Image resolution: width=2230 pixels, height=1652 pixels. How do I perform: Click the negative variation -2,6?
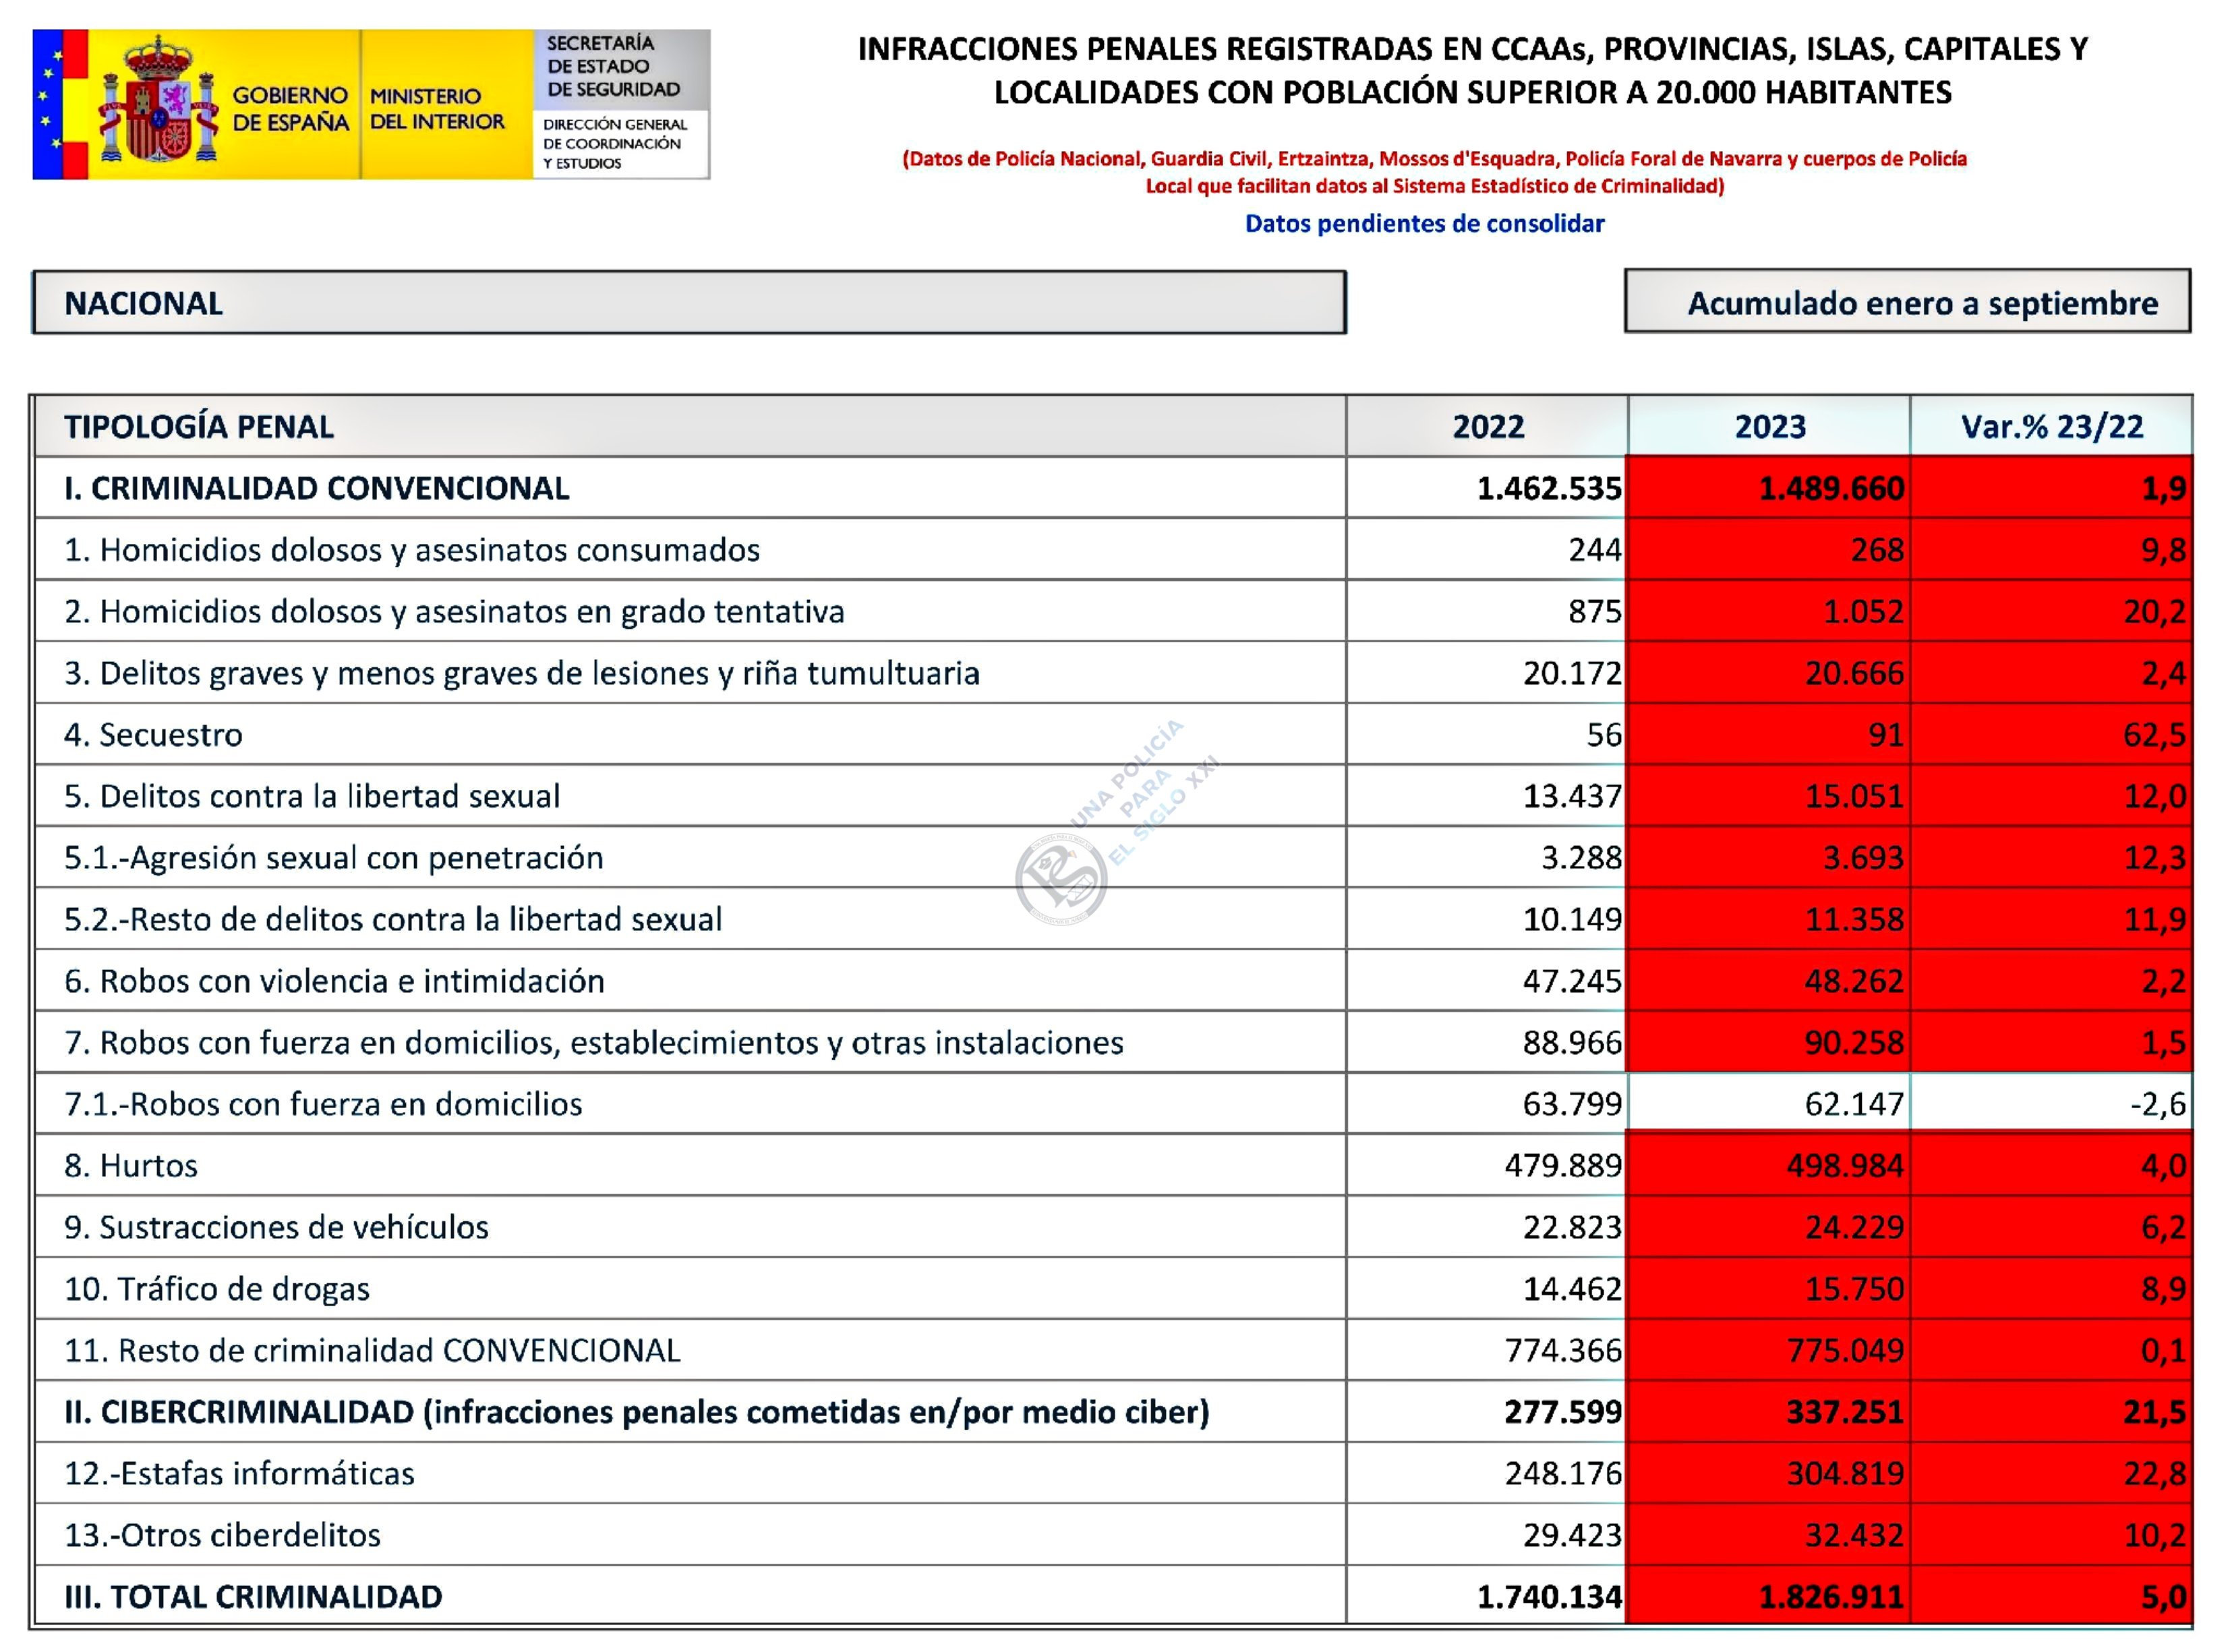(x=2158, y=1105)
